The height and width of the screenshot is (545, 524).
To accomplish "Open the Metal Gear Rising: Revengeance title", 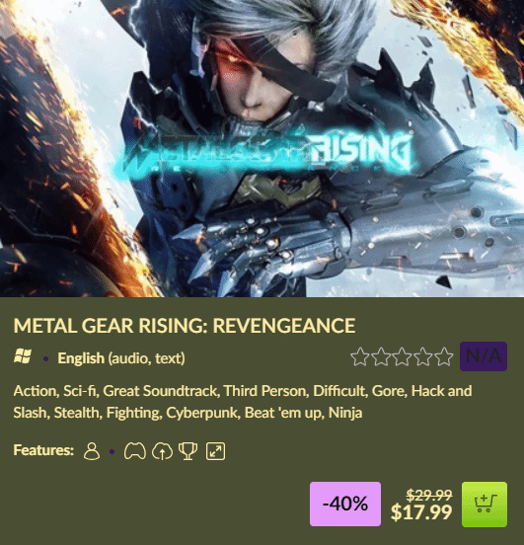I will (x=185, y=326).
